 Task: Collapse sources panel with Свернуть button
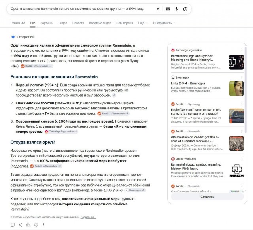pos(207,197)
